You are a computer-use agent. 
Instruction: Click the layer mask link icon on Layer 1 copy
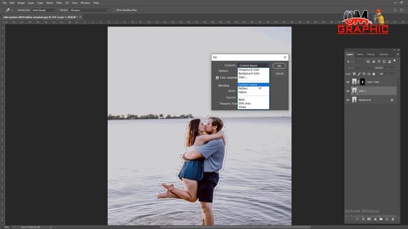pos(358,82)
